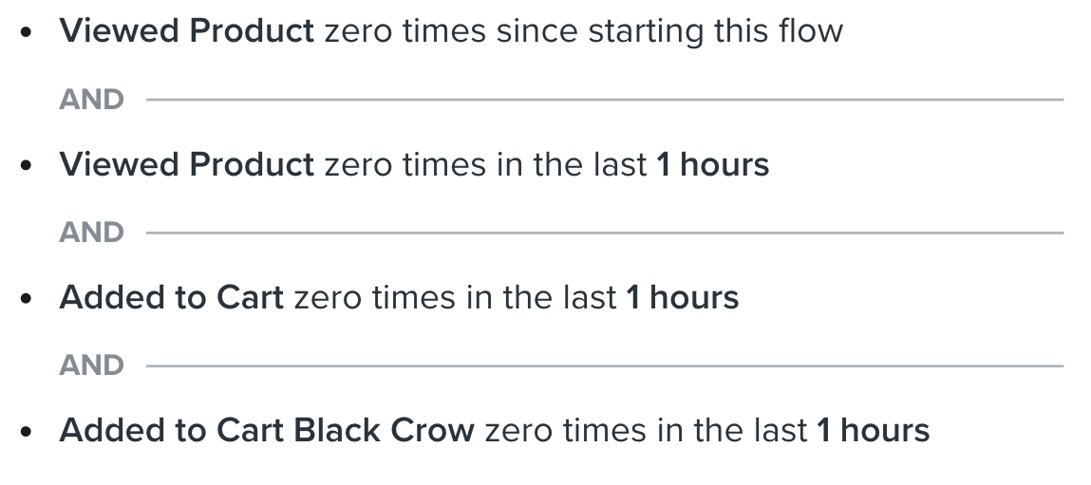1091x485 pixels.
Task: Click 'zero times in the last' after Viewed Product
Action: click(x=485, y=165)
